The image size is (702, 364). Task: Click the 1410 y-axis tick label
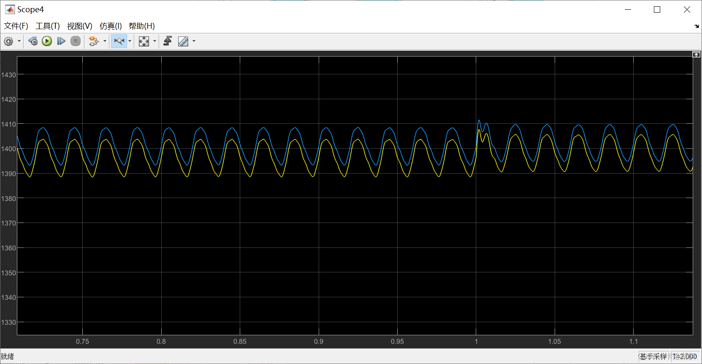[8, 124]
